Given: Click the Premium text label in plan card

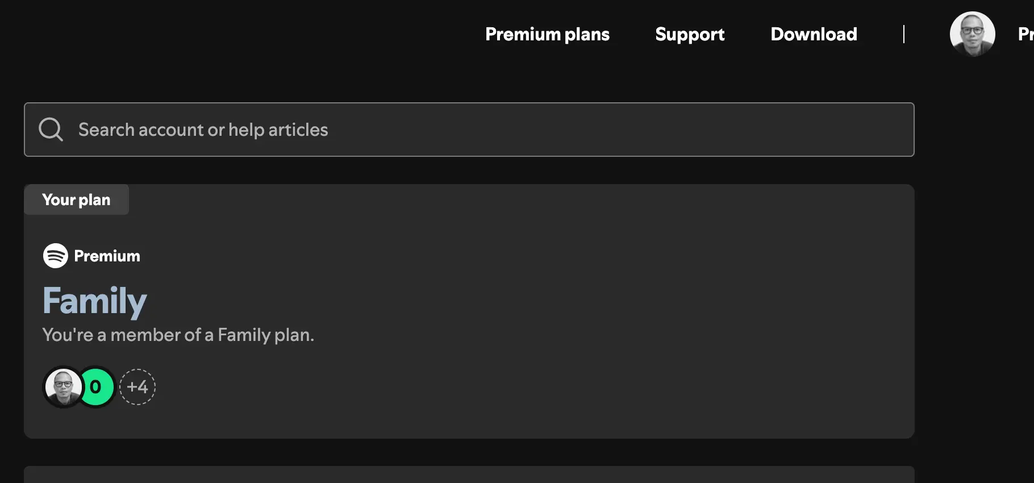Looking at the screenshot, I should [107, 256].
